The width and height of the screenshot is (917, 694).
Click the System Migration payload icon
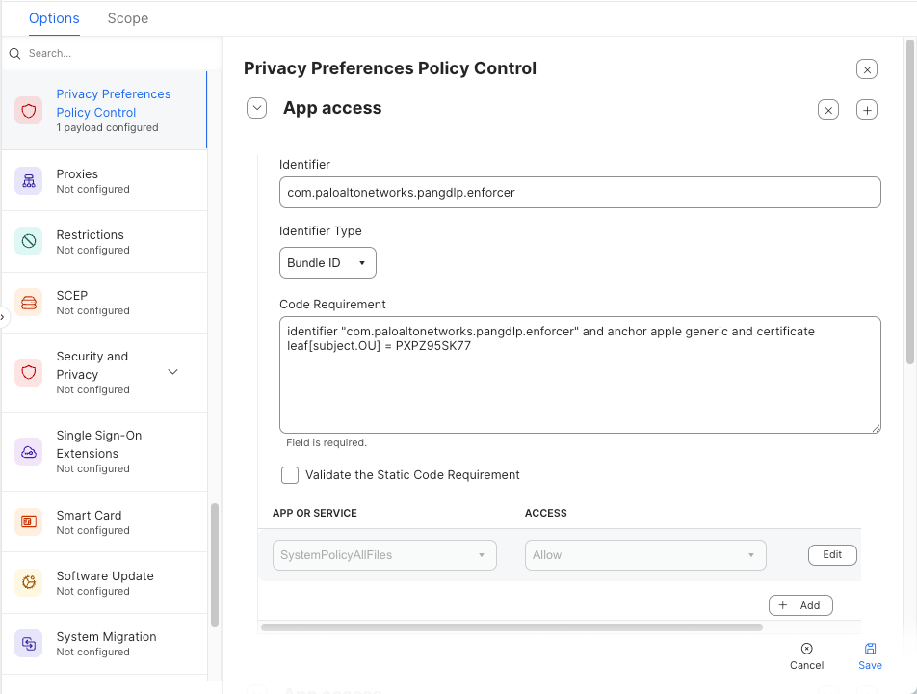click(x=29, y=644)
